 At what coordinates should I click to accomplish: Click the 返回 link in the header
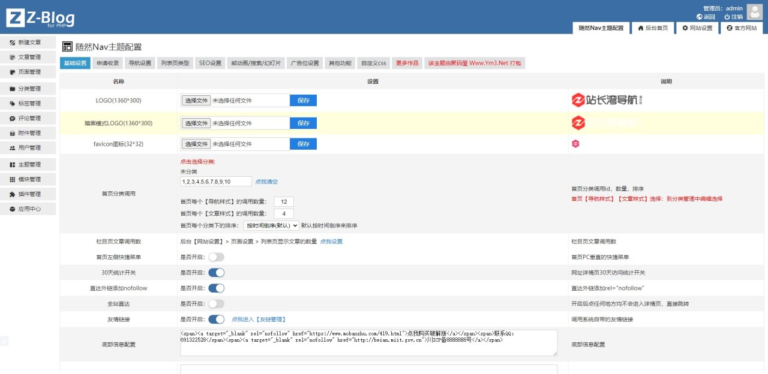(706, 17)
